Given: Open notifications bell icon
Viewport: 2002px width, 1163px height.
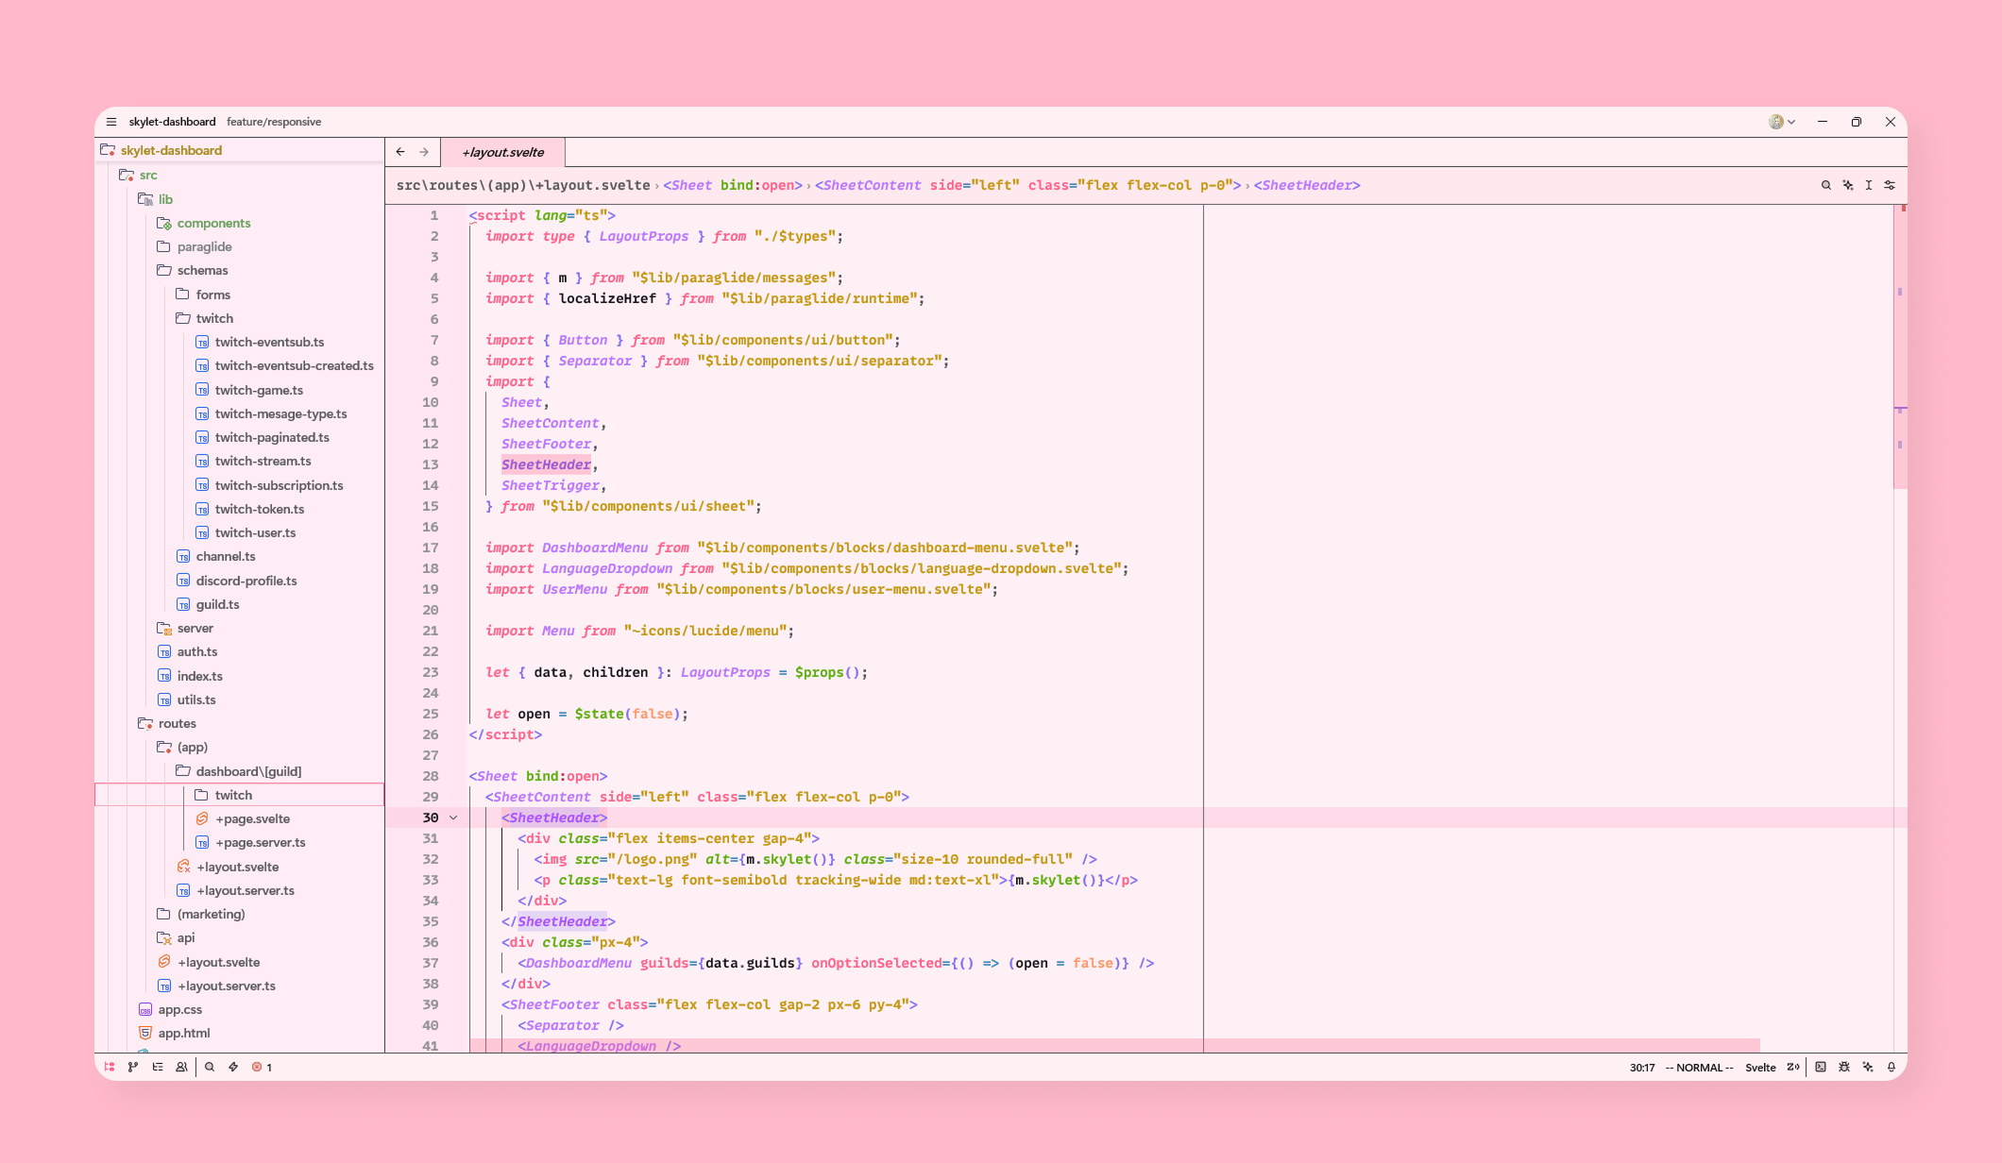Looking at the screenshot, I should (x=1892, y=1067).
